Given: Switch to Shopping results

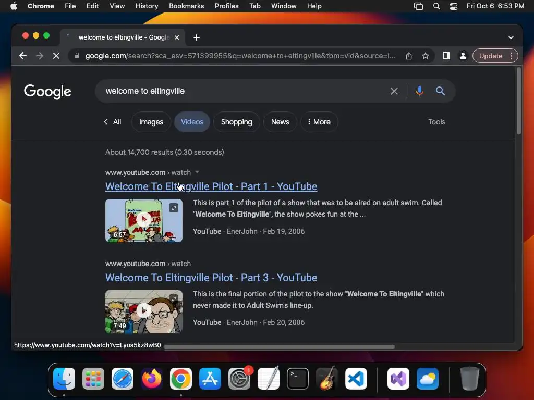Looking at the screenshot, I should pyautogui.click(x=236, y=122).
